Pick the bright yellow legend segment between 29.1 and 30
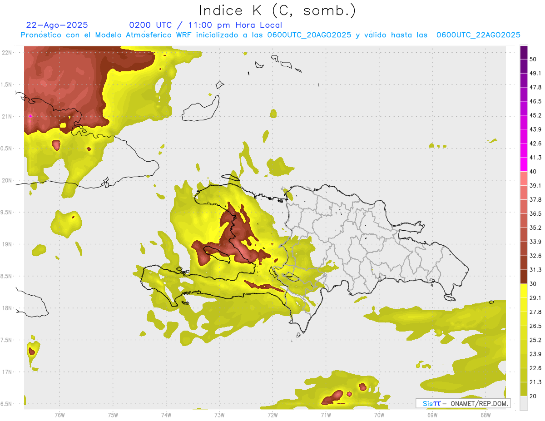Screen dimensions: 545x421 524,291
